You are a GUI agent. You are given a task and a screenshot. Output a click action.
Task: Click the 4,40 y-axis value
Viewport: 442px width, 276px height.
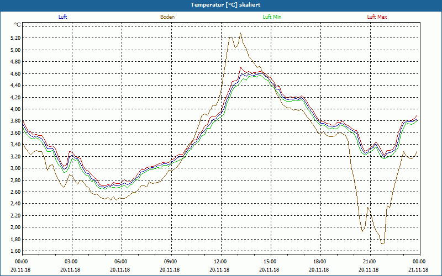(x=16, y=86)
